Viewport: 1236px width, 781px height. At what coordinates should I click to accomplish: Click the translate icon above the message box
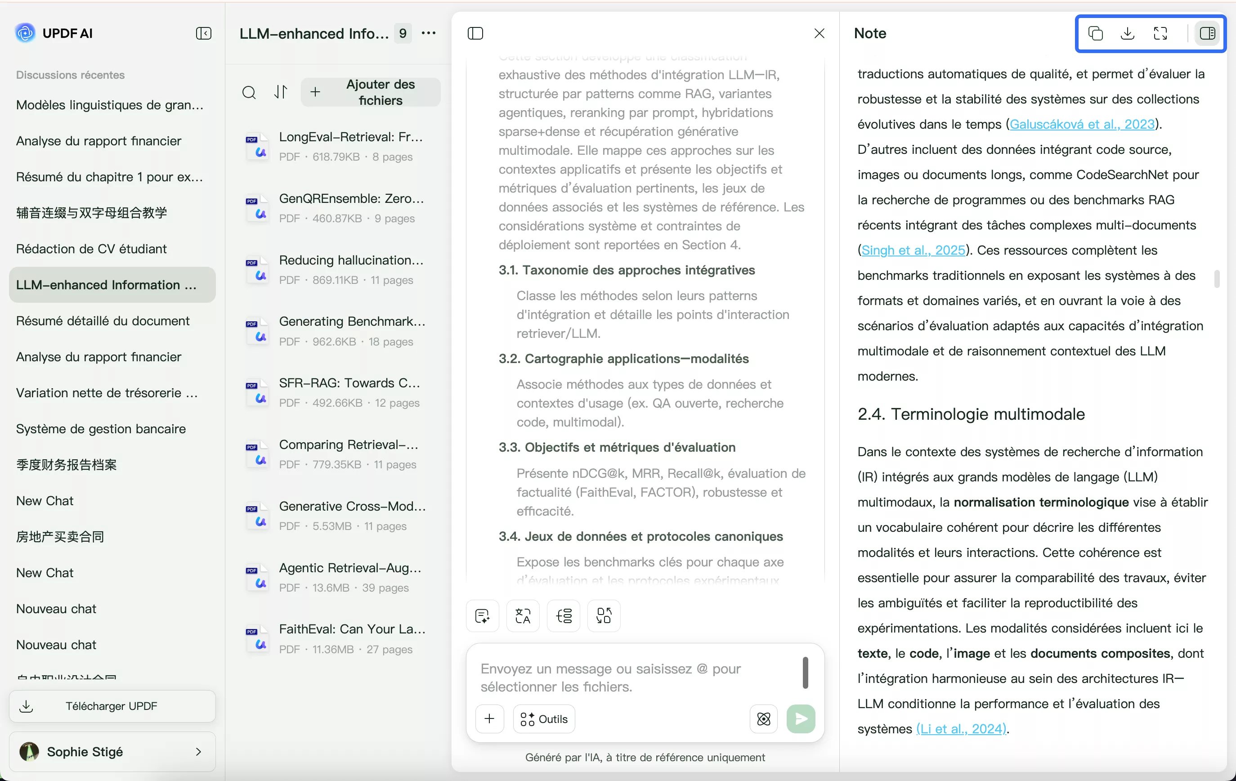point(523,615)
